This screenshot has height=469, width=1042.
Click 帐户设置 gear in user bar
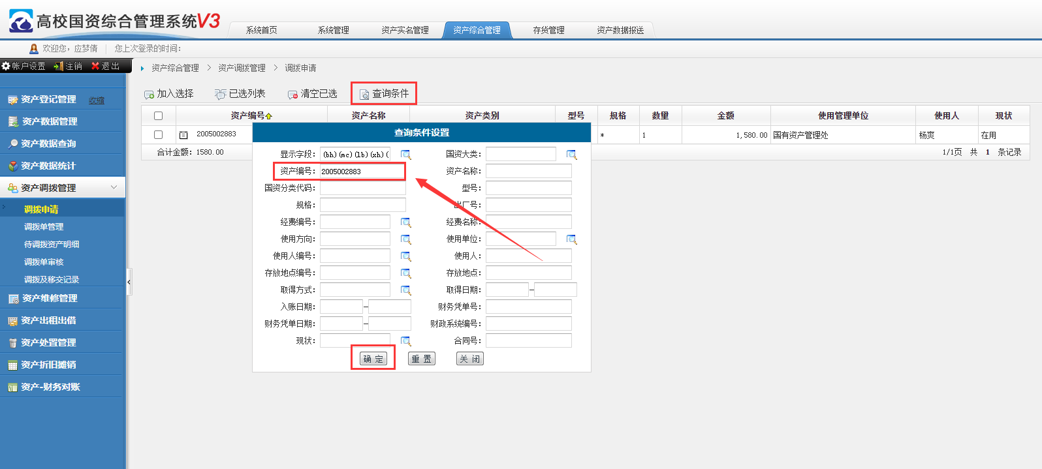pos(24,66)
